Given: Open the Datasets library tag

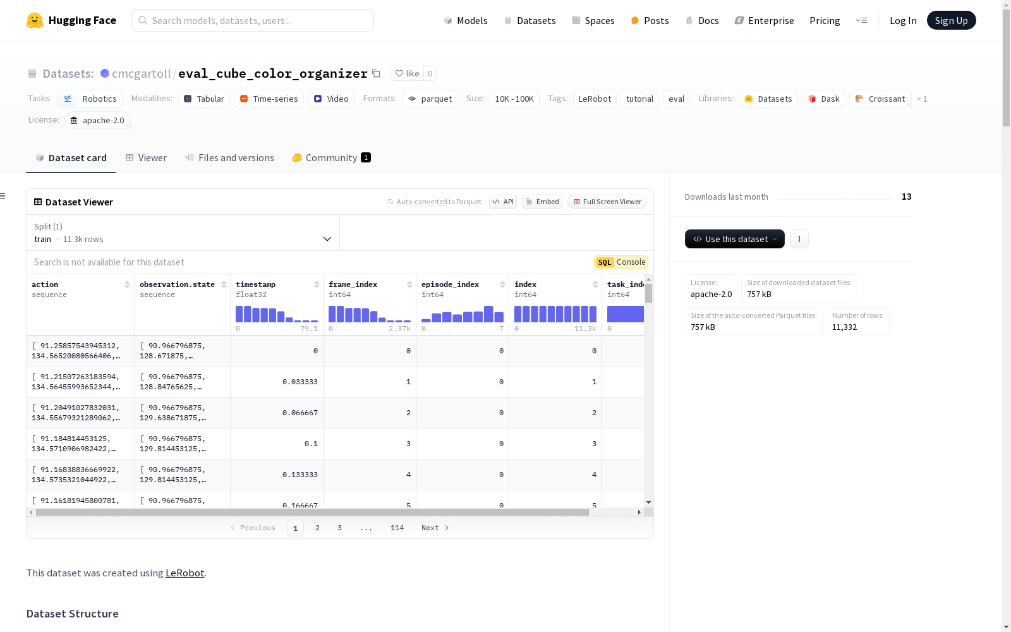Looking at the screenshot, I should [x=768, y=99].
